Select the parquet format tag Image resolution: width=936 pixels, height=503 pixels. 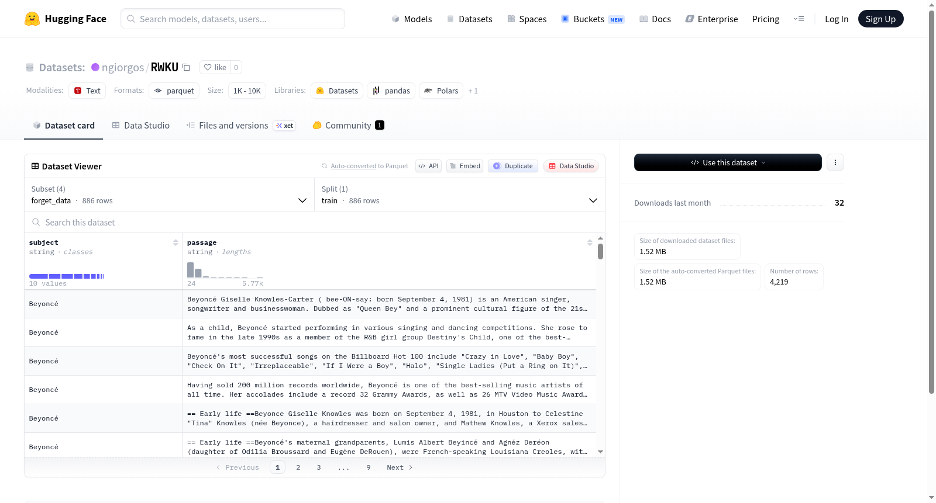click(x=174, y=91)
